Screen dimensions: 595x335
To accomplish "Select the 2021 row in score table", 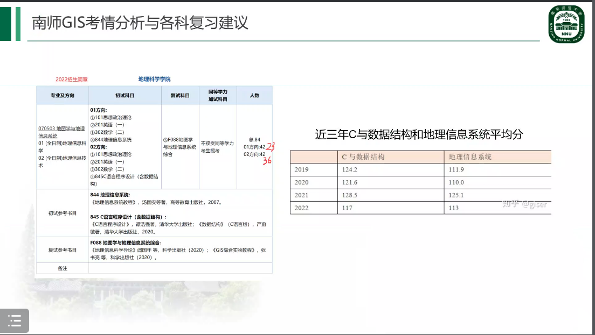I will [x=302, y=195].
